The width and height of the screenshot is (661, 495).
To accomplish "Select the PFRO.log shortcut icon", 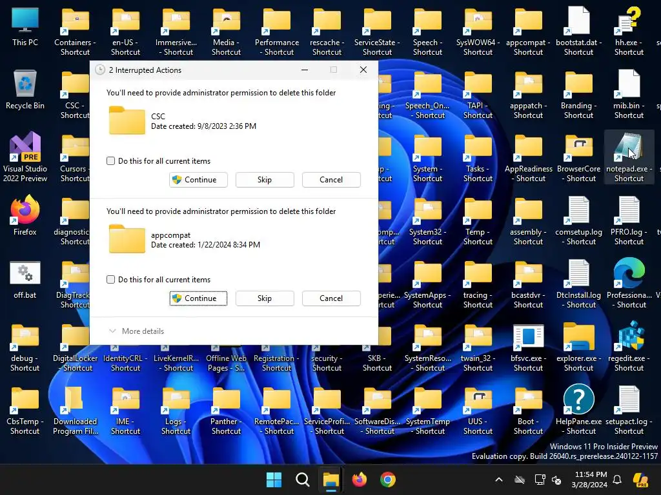I will (629, 220).
